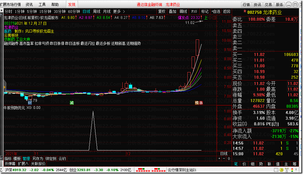Select the 周线 weekly period
The width and height of the screenshot is (304, 175).
point(97,12)
